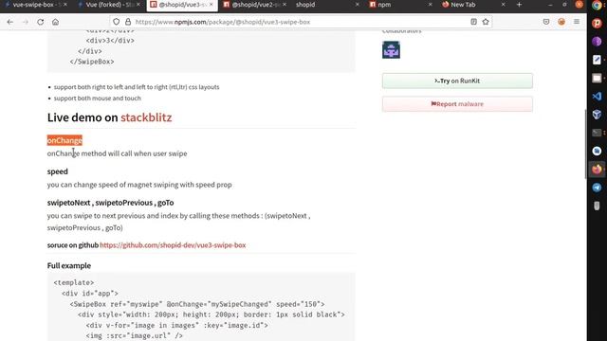Switch to the Vue (forked) tab
The width and height of the screenshot is (607, 341).
click(x=108, y=5)
